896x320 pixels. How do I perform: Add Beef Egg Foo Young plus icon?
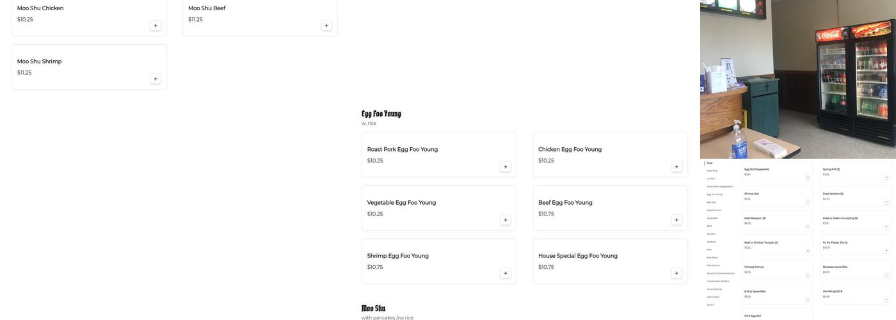[676, 220]
